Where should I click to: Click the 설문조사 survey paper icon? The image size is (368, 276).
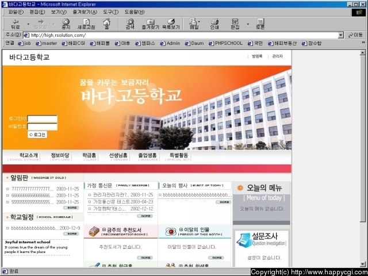click(x=244, y=240)
